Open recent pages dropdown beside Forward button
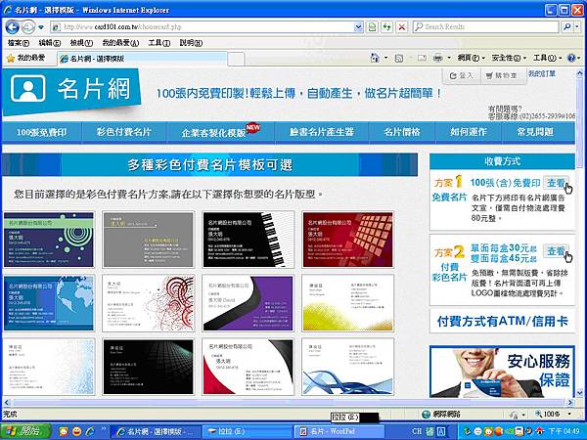 click(x=41, y=27)
